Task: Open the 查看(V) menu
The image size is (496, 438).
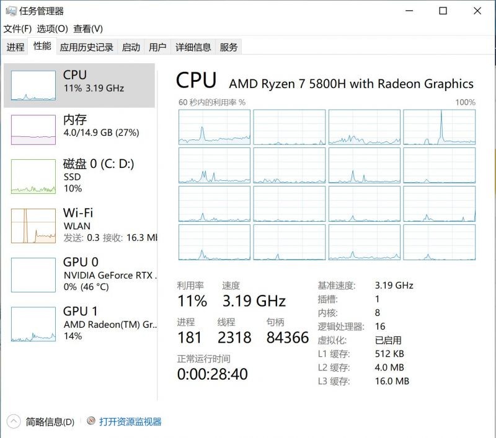Action: pos(88,28)
